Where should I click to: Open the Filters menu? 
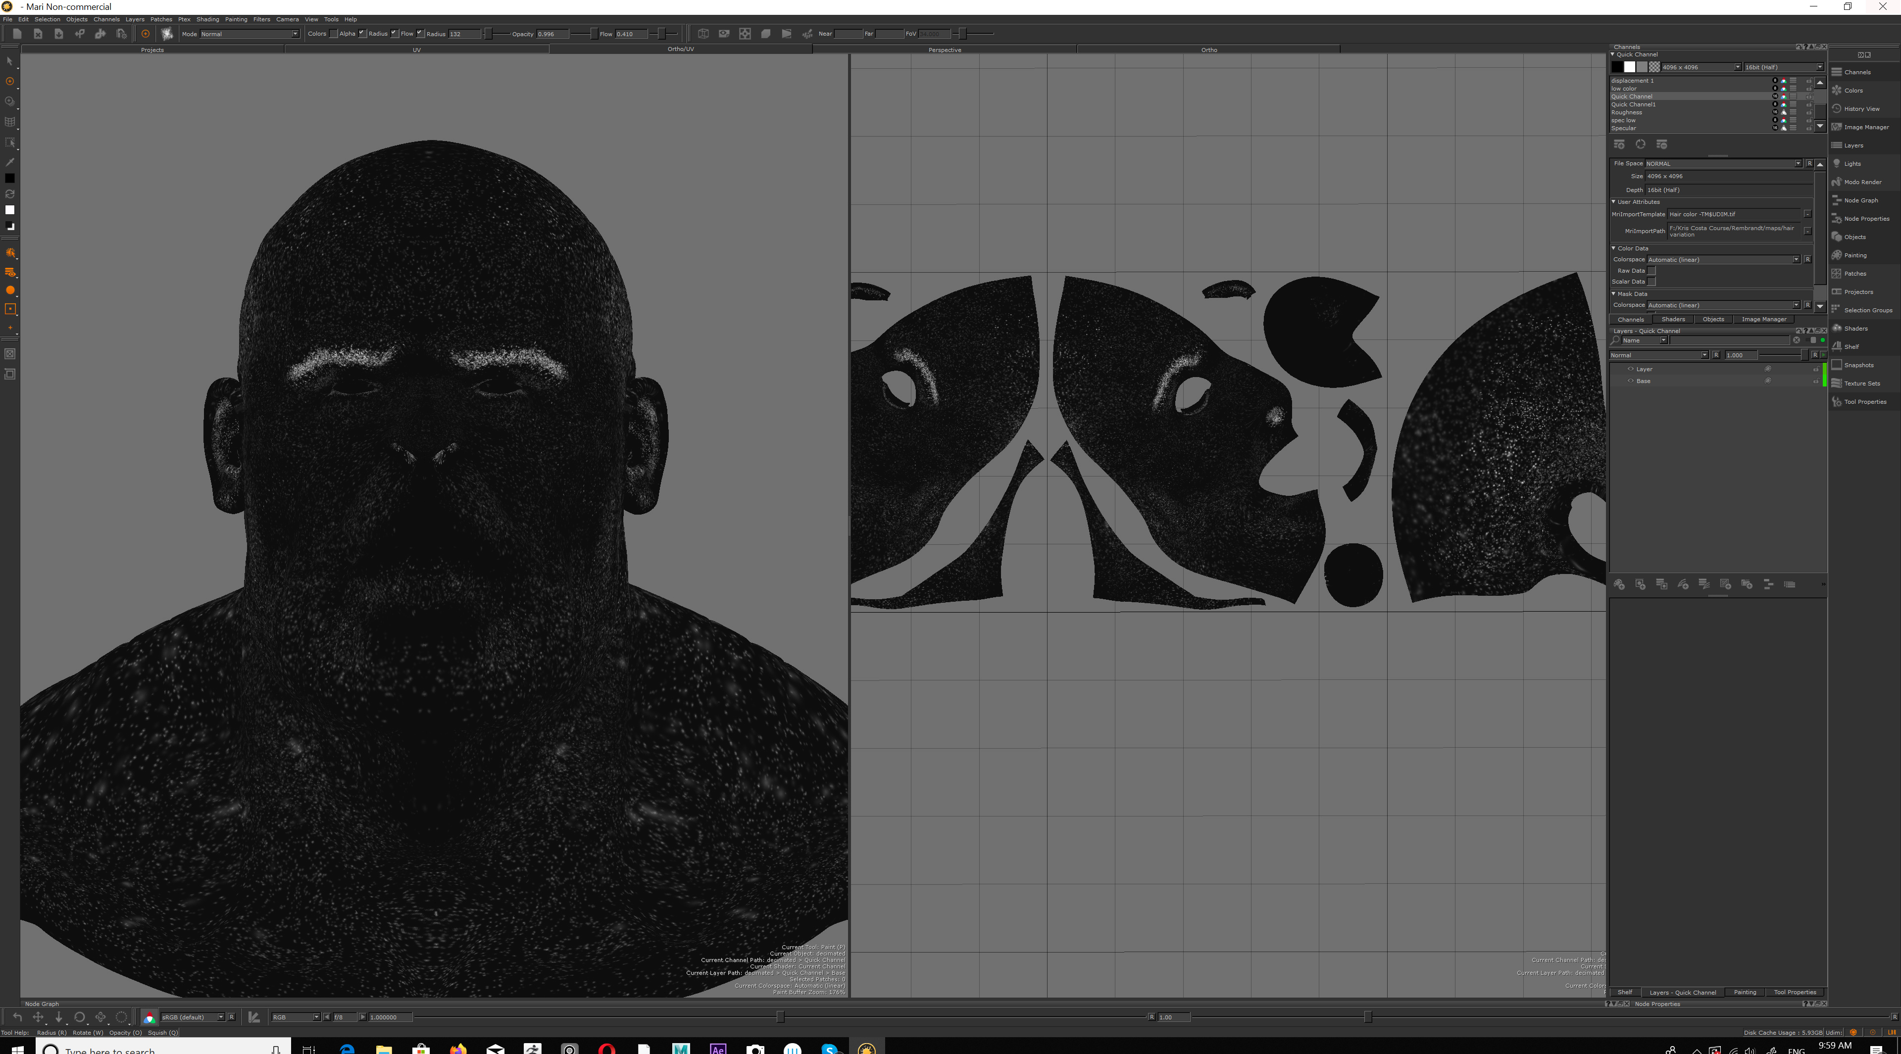pyautogui.click(x=261, y=19)
